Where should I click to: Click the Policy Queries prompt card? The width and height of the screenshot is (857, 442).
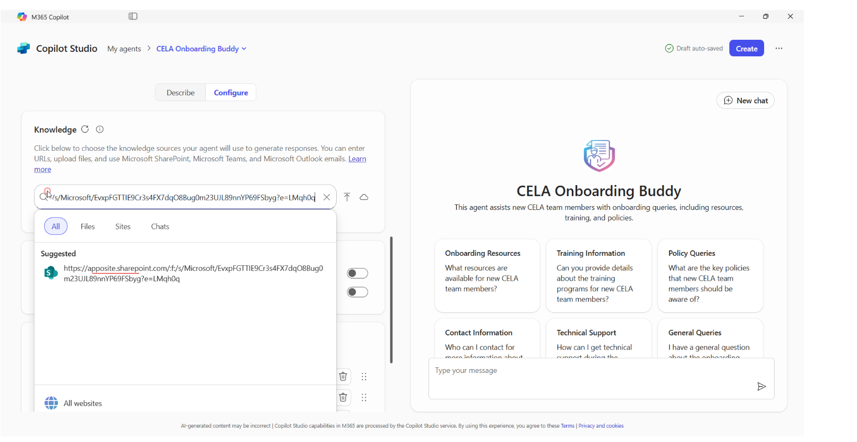click(710, 276)
